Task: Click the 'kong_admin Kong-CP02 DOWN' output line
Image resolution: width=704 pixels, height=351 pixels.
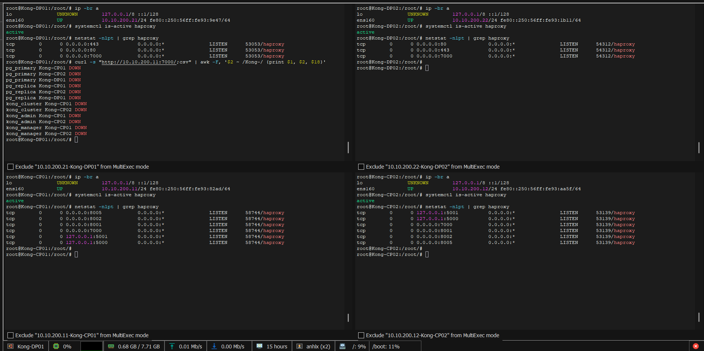Action: (x=43, y=122)
